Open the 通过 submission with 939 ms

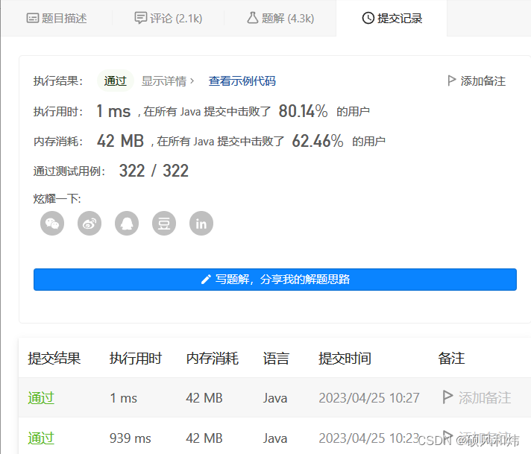click(41, 438)
